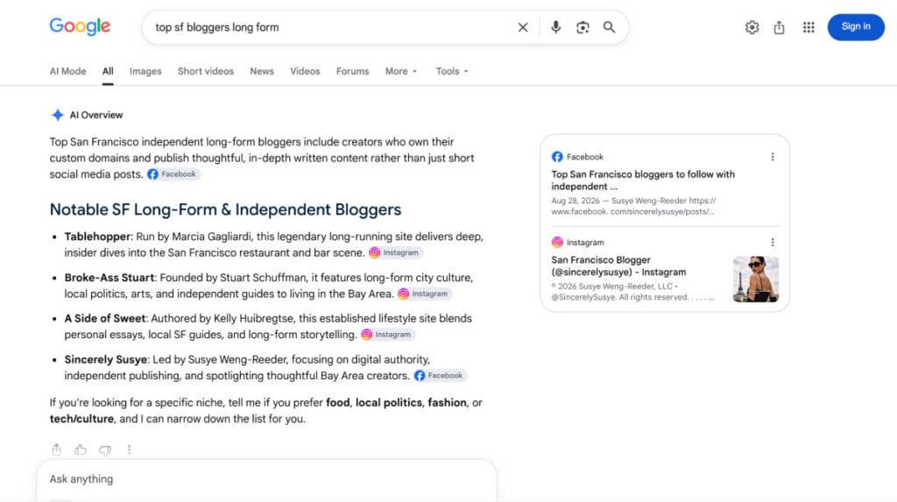This screenshot has width=897, height=502.
Task: Click the share icon in the header
Action: coord(779,27)
